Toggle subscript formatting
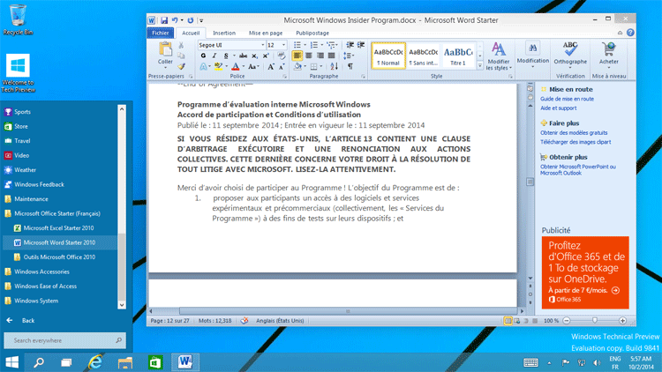The image size is (662, 372). (254, 56)
